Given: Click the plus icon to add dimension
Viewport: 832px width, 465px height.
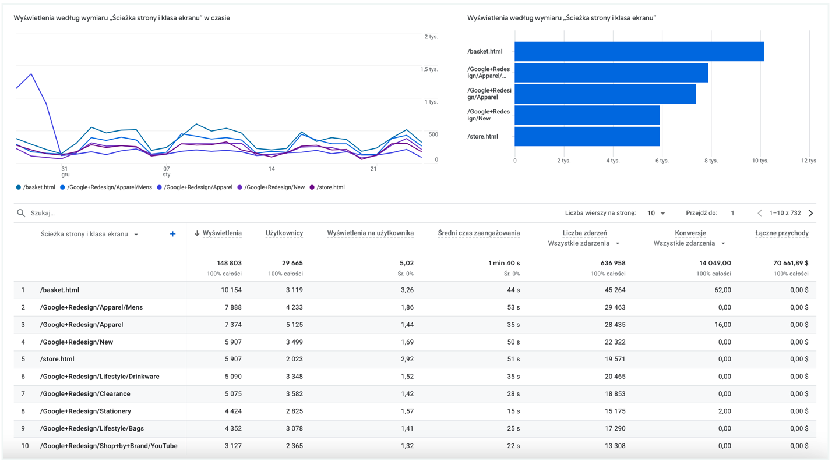Looking at the screenshot, I should [172, 234].
